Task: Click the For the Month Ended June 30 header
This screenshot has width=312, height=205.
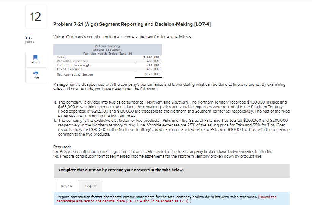Action: [107, 54]
